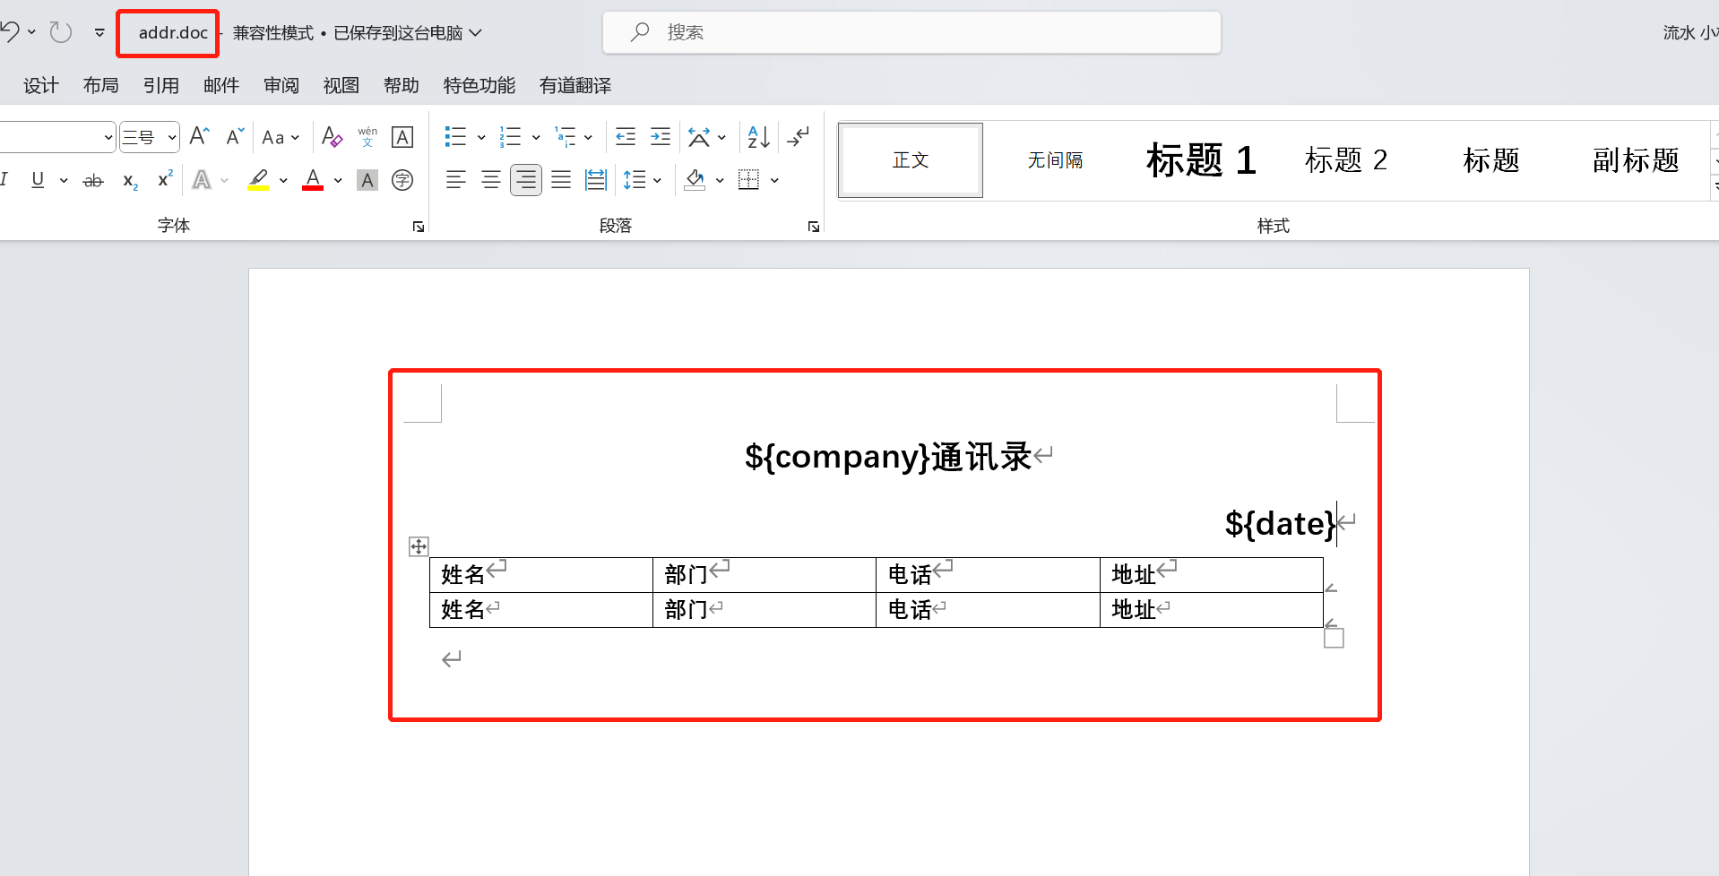Open the 布局 tab
This screenshot has height=876, width=1719.
tap(101, 85)
